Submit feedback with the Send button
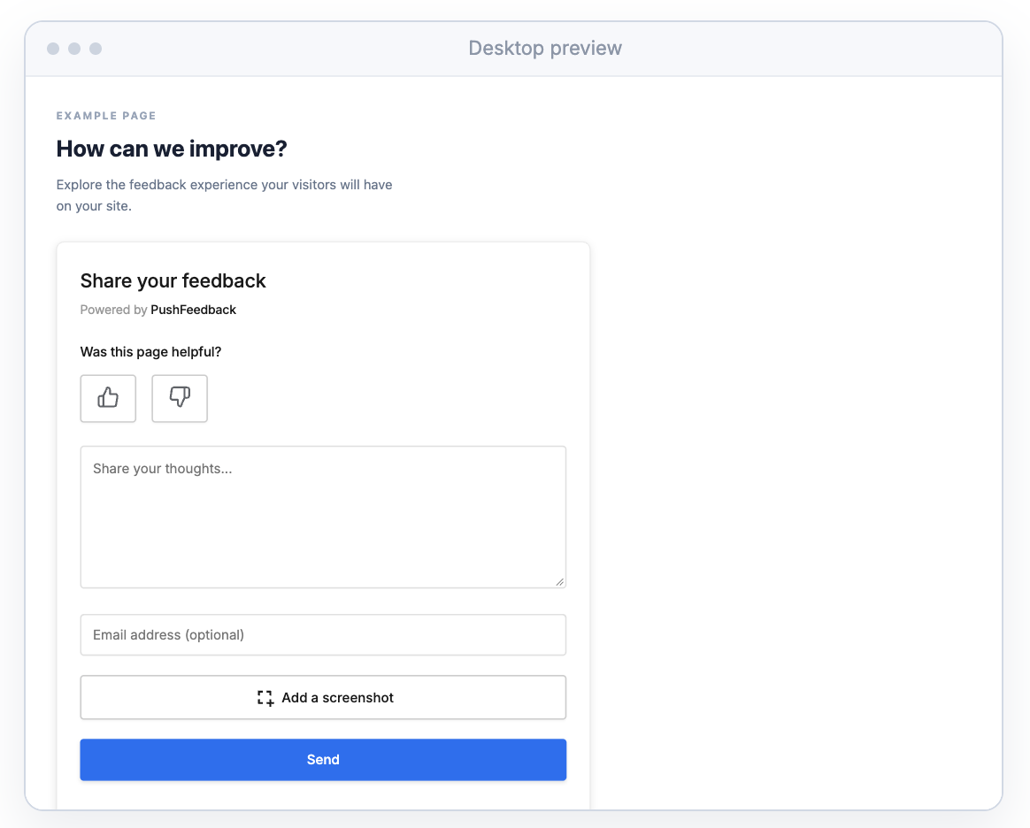This screenshot has width=1030, height=828. tap(323, 760)
